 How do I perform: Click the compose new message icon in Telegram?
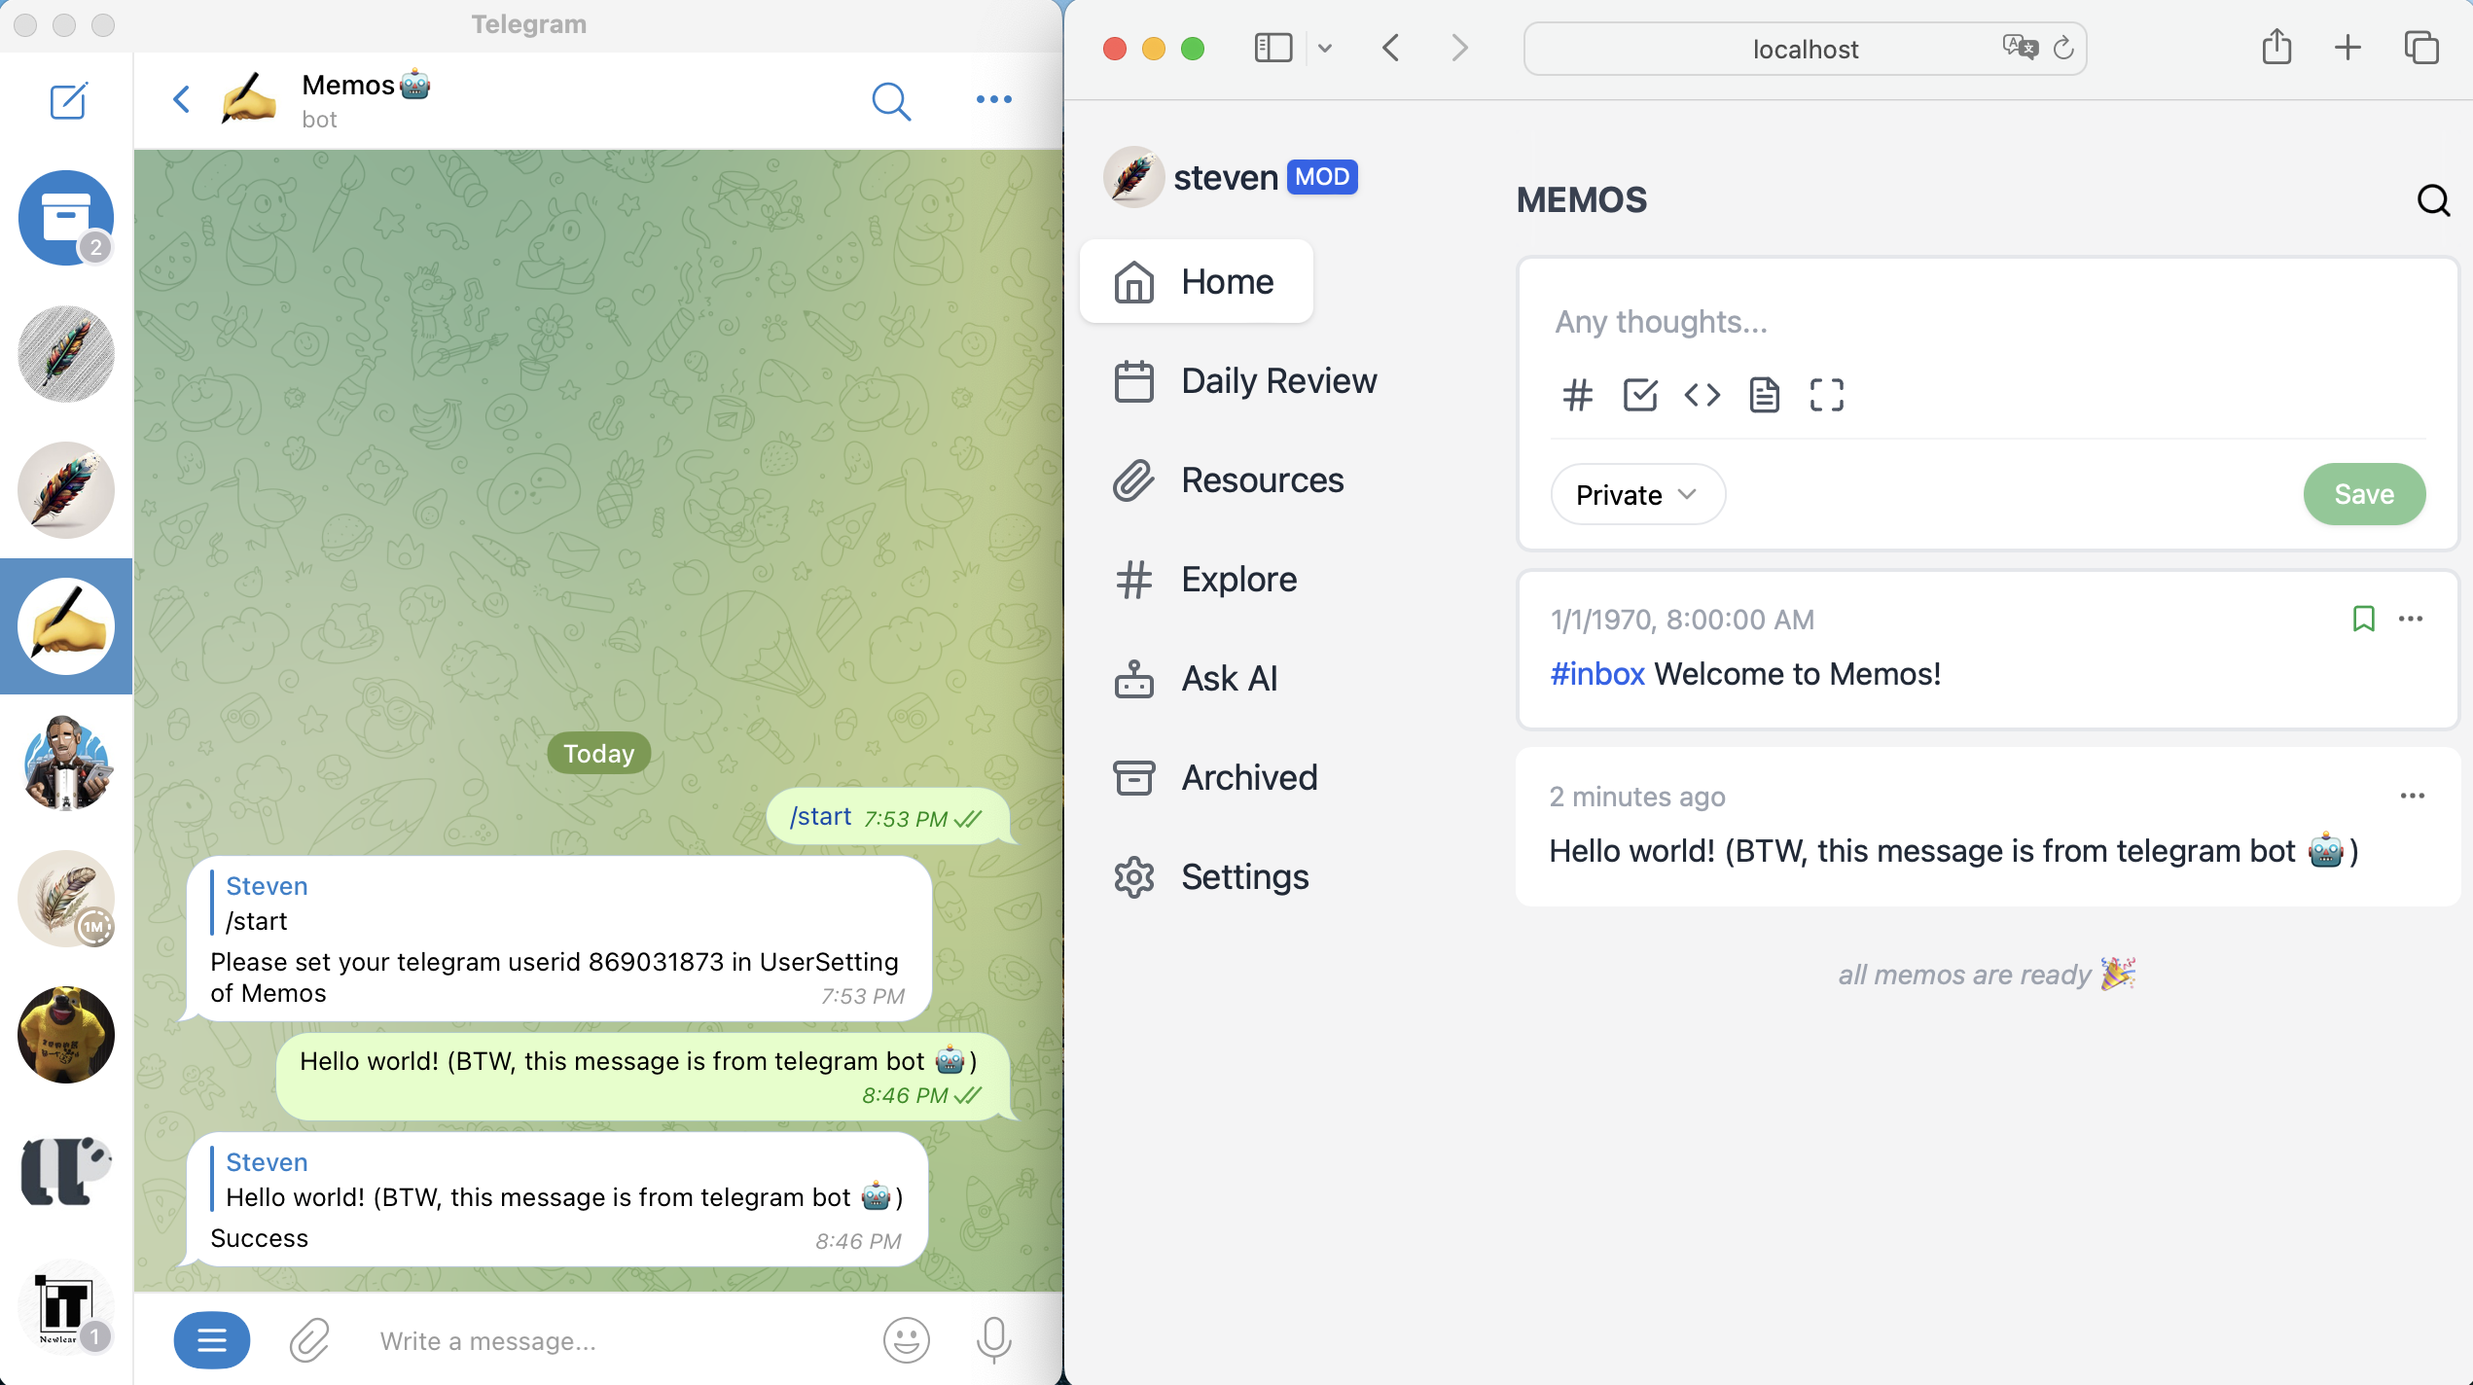(68, 100)
